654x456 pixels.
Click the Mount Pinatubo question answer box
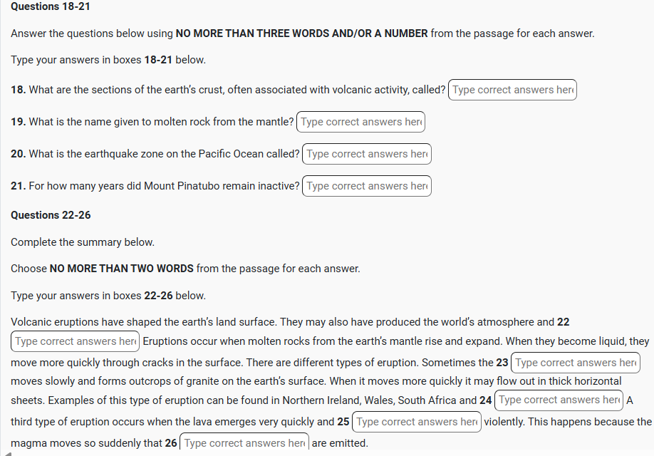click(366, 186)
